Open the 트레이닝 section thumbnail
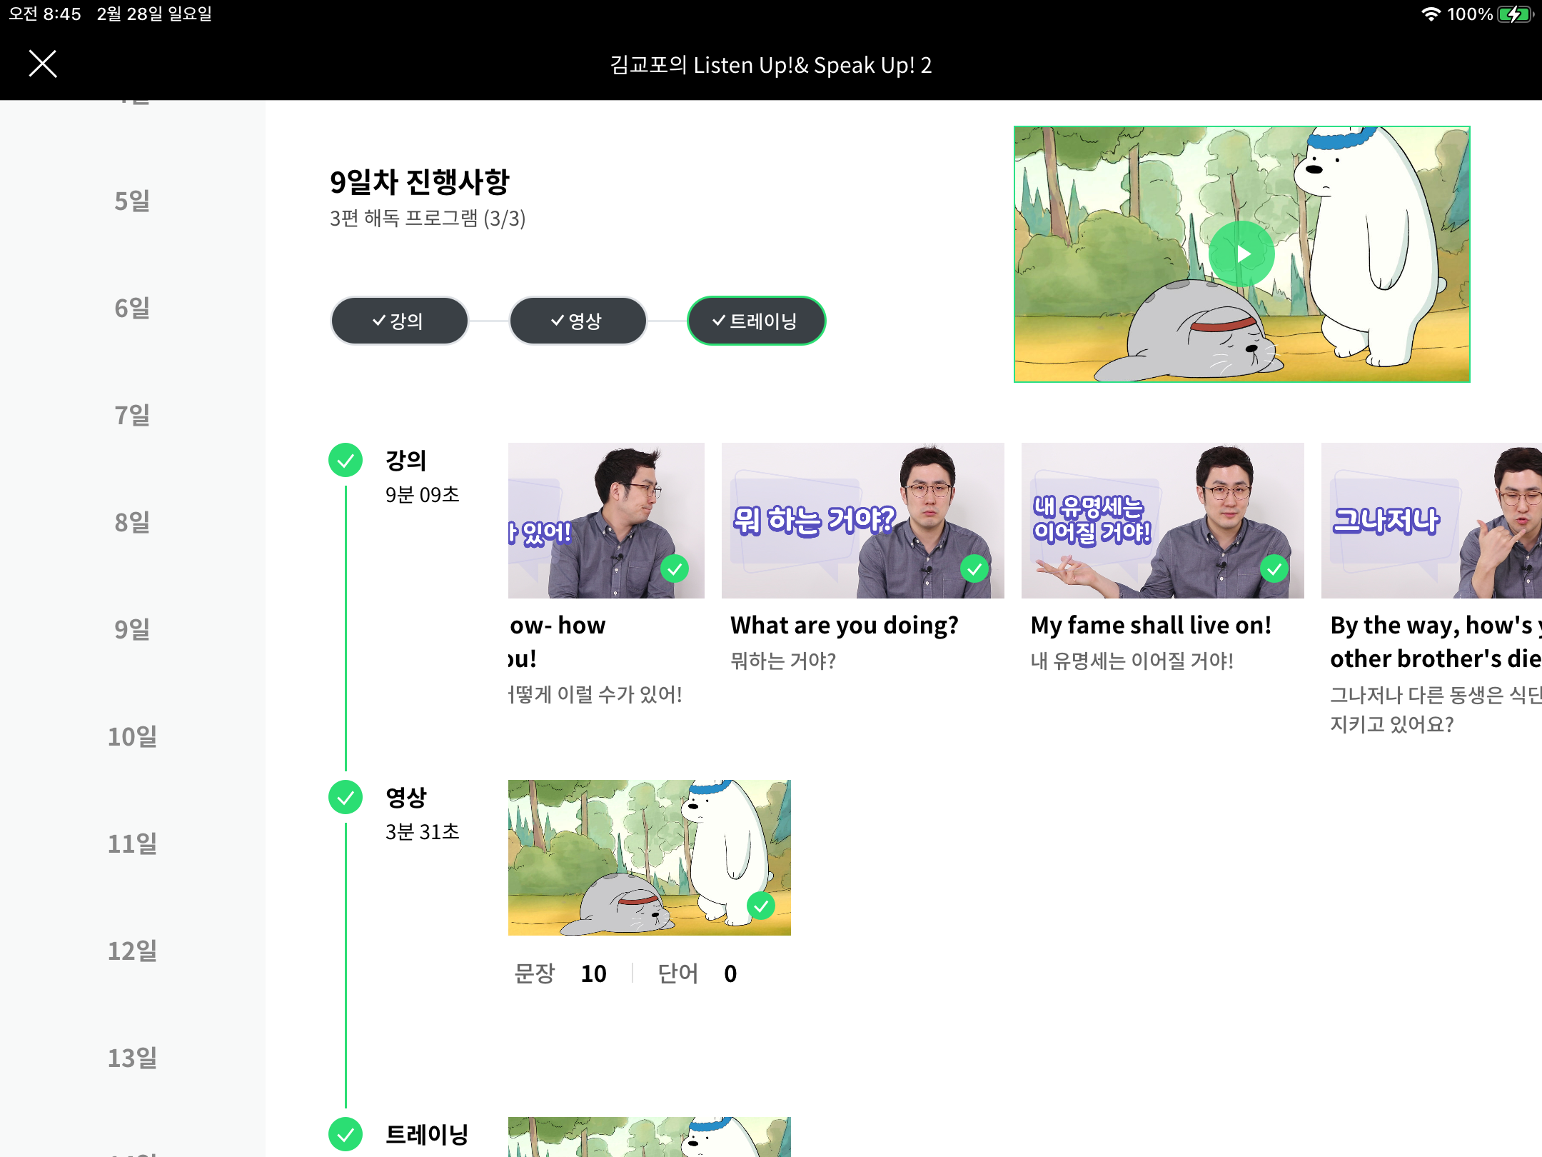Screen dimensions: 1542x1157 pyautogui.click(x=649, y=1137)
